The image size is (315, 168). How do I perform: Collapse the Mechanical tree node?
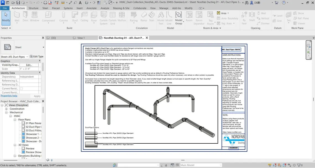point(6,112)
